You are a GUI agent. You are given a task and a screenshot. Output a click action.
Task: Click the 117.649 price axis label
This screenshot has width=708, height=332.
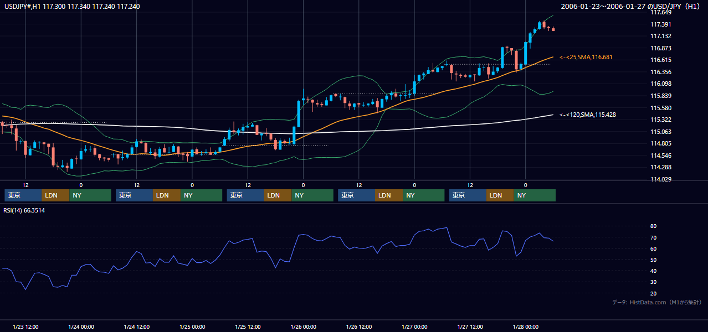coord(661,12)
